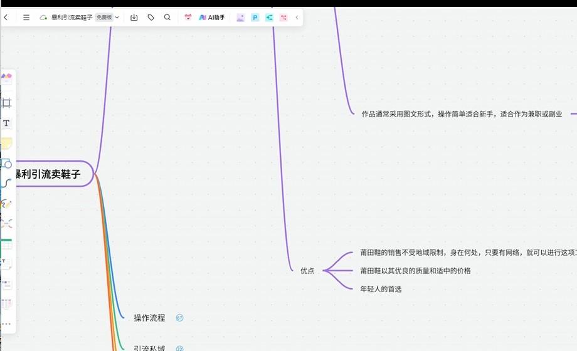Screen dimensions: 577x351
Task: Select the root node 暴利引流卖鞋子
Action: tap(47, 174)
